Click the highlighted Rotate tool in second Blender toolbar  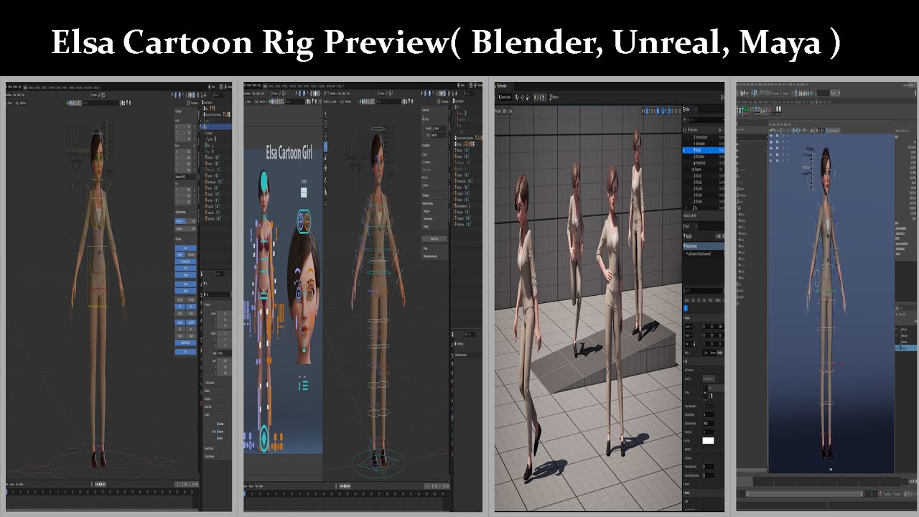tap(325, 146)
